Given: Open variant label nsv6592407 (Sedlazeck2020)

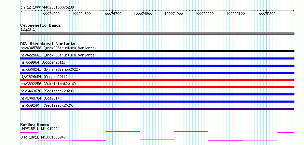Looking at the screenshot, I should click(x=47, y=105).
